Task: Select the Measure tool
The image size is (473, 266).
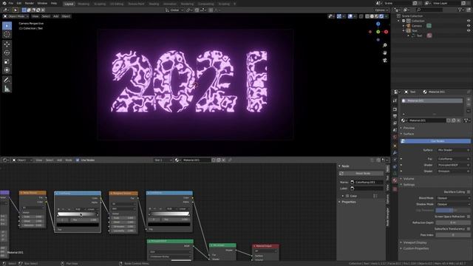Action: click(x=7, y=89)
